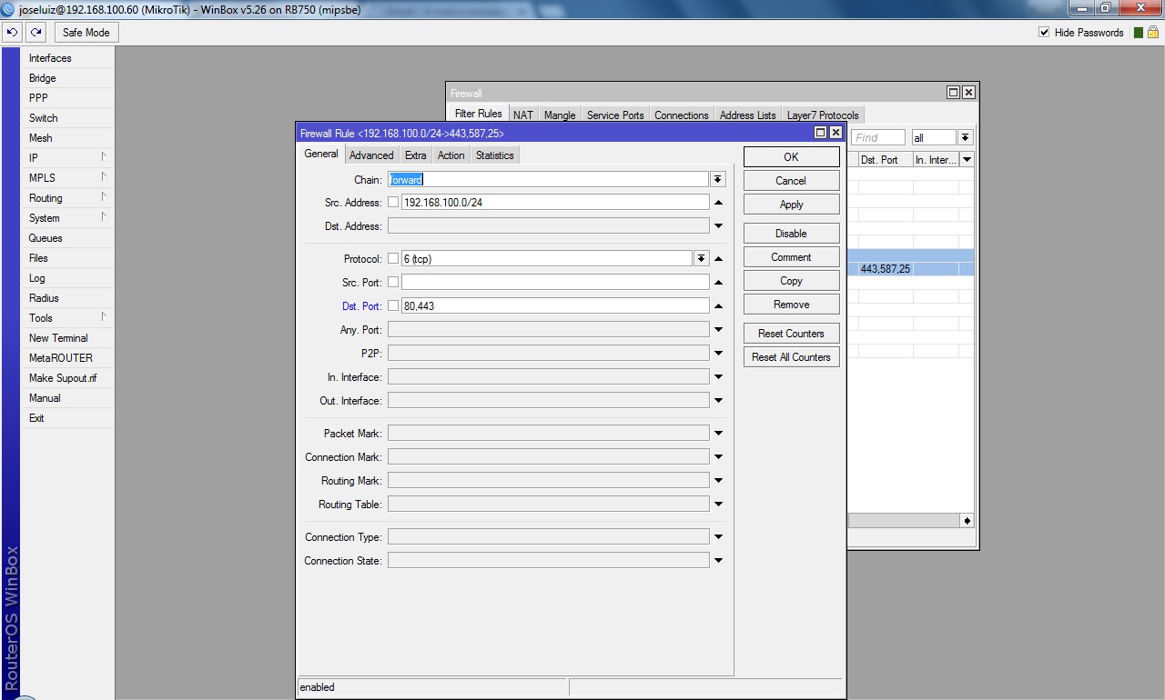
Task: Open the Interfaces menu in the sidebar
Action: (x=67, y=58)
